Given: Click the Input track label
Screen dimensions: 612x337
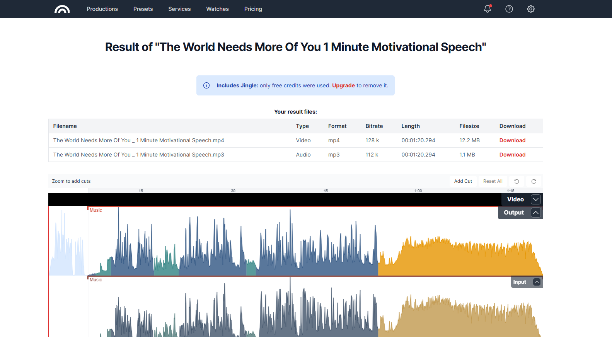Looking at the screenshot, I should [520, 282].
